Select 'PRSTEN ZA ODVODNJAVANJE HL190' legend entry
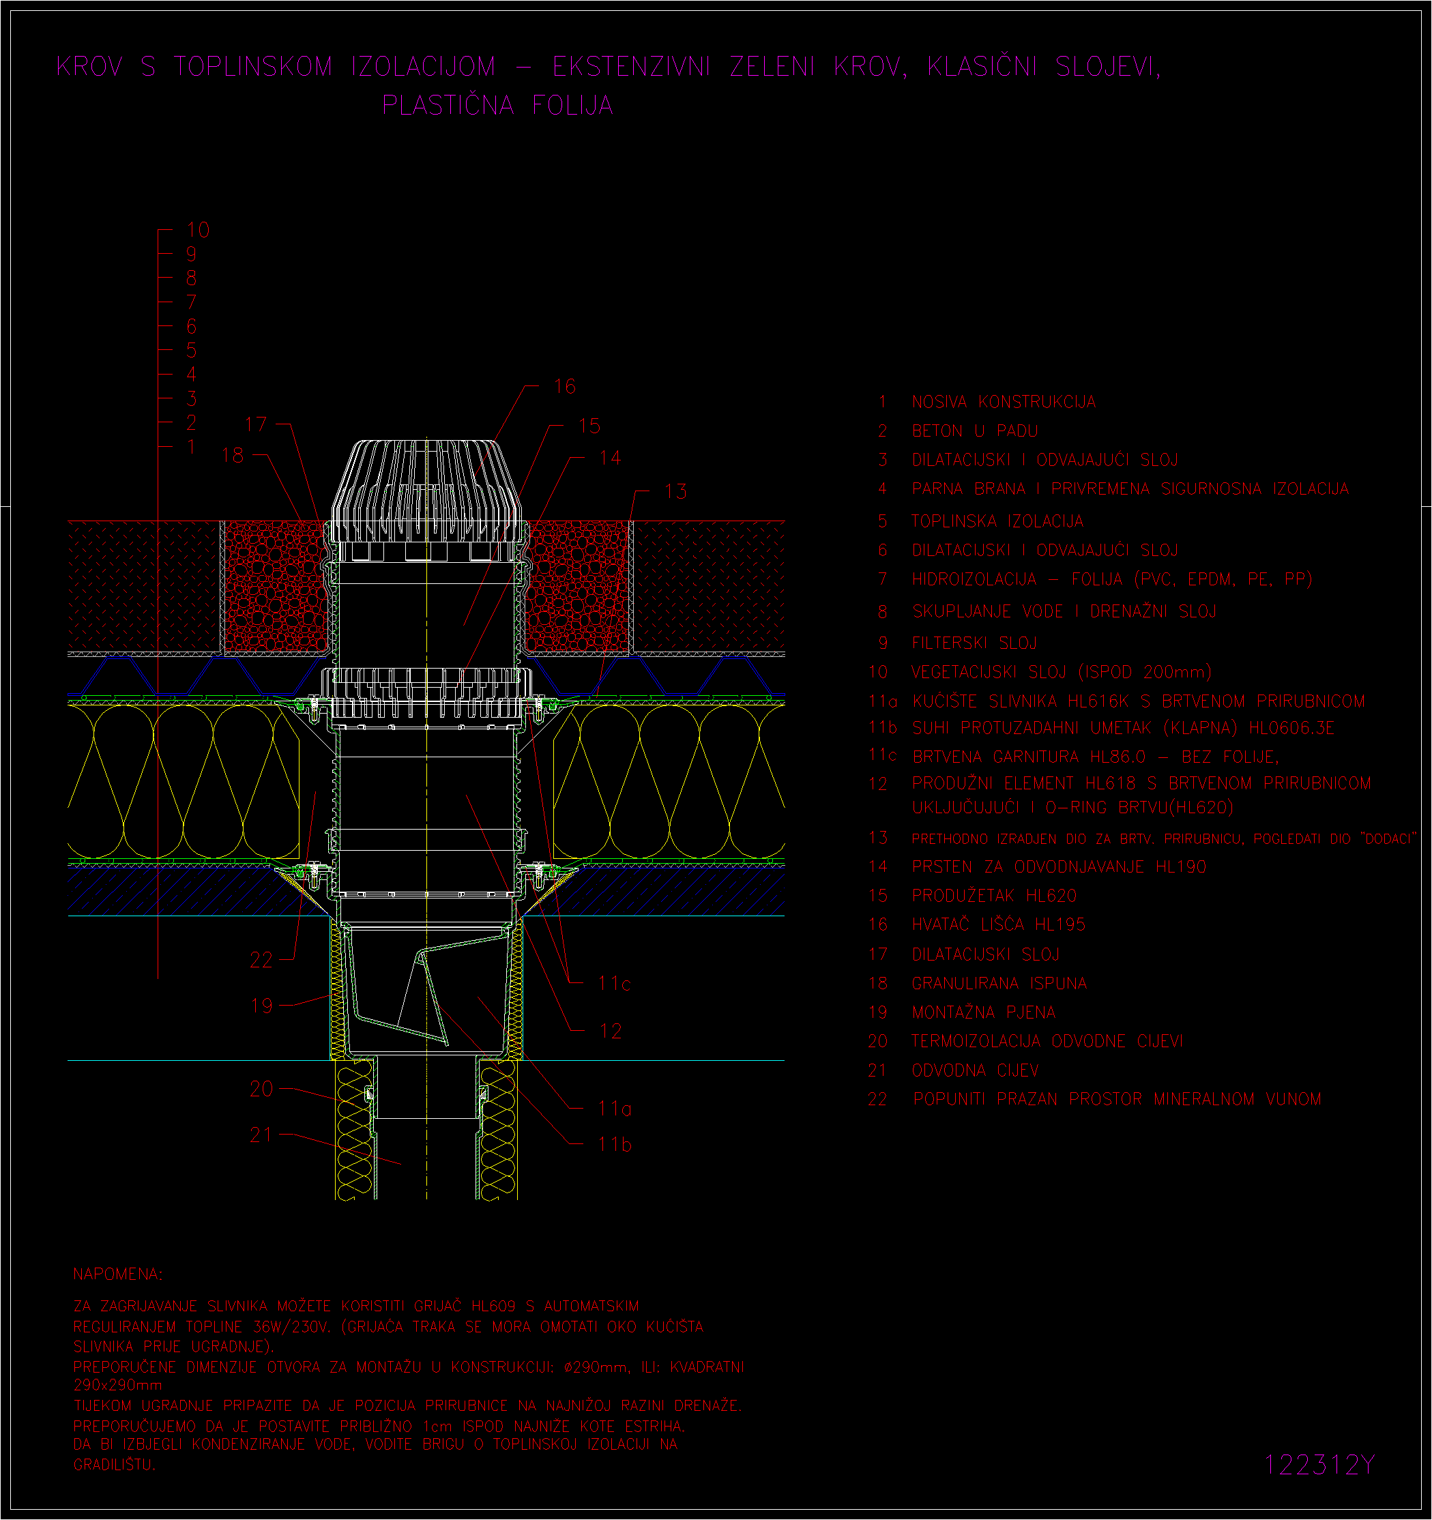 1059,867
